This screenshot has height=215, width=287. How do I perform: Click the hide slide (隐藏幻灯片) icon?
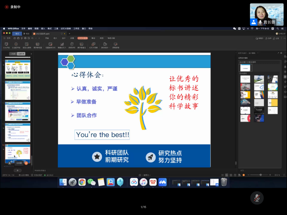coord(62,45)
